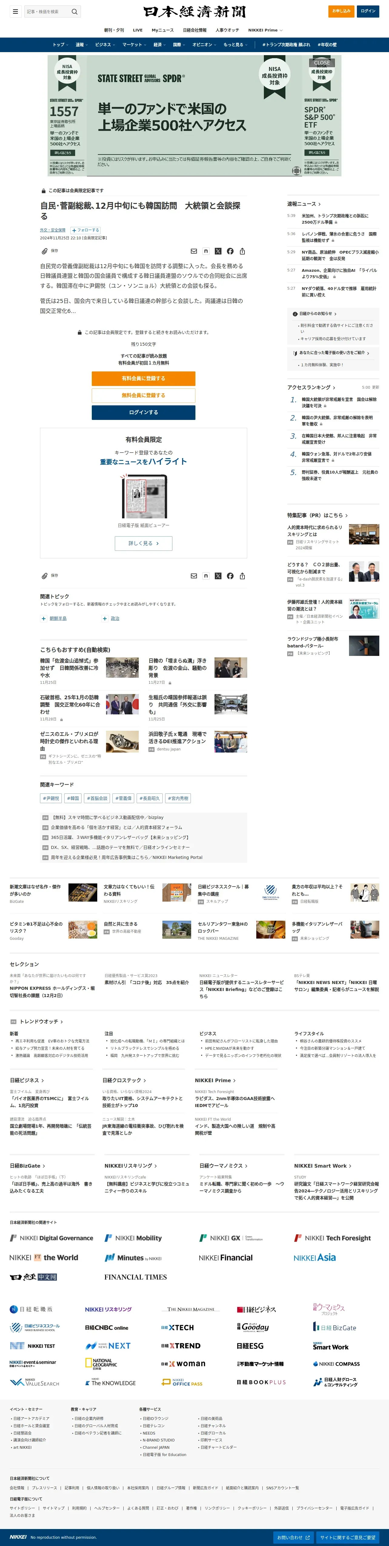Open 佐渡金山追悼式 article thumbnail
Viewport: 389px width, 1546px height.
(122, 667)
